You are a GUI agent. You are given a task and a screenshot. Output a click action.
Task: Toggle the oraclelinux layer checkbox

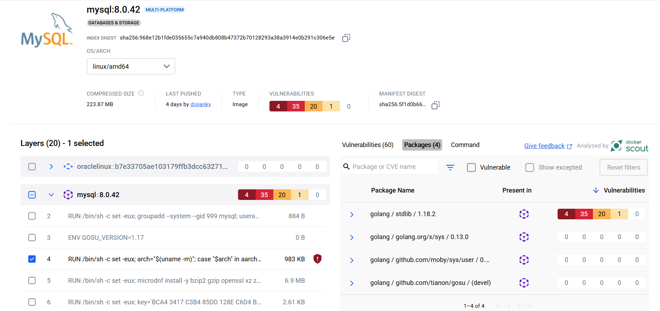[x=32, y=166]
